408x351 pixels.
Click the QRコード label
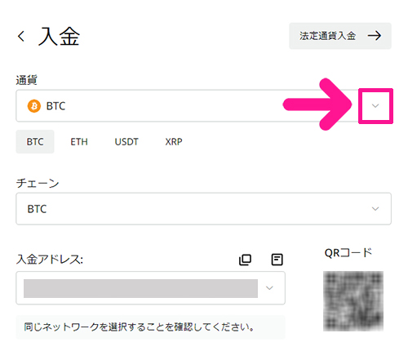click(348, 253)
